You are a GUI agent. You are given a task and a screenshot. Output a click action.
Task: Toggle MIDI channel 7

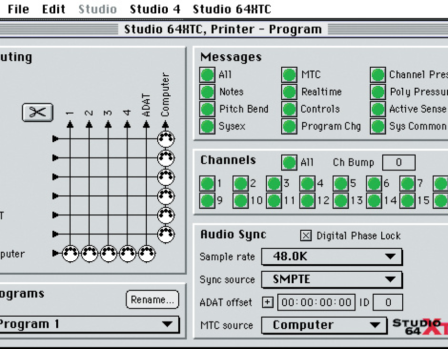click(407, 183)
